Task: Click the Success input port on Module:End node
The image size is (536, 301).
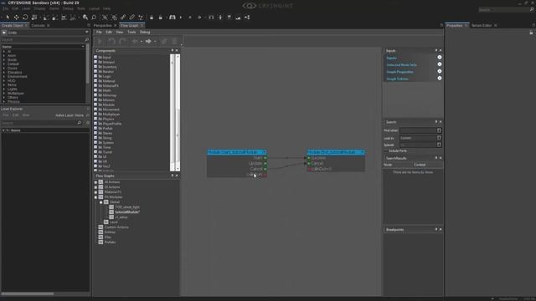Action: point(309,158)
